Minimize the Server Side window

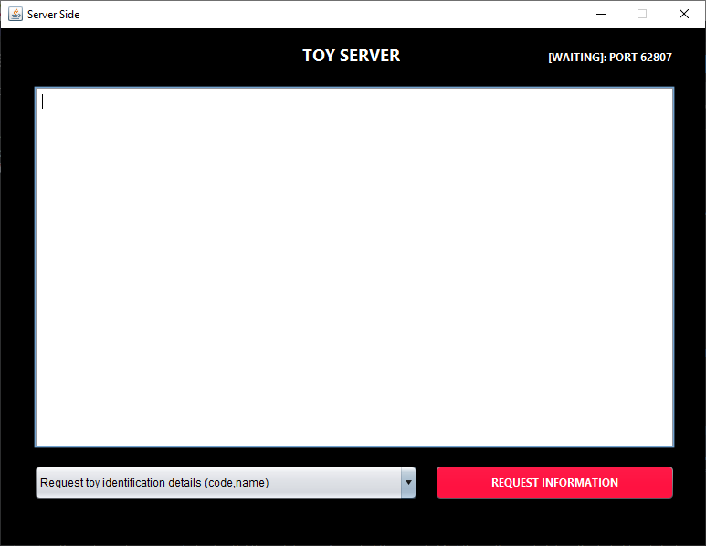tap(601, 14)
